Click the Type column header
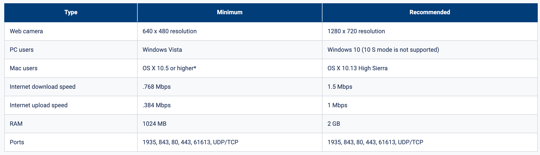This screenshot has height=155, width=540. [71, 12]
